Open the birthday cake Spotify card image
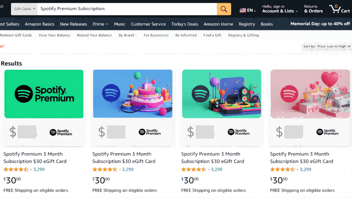Screen dimensions: 352x198 [133, 94]
